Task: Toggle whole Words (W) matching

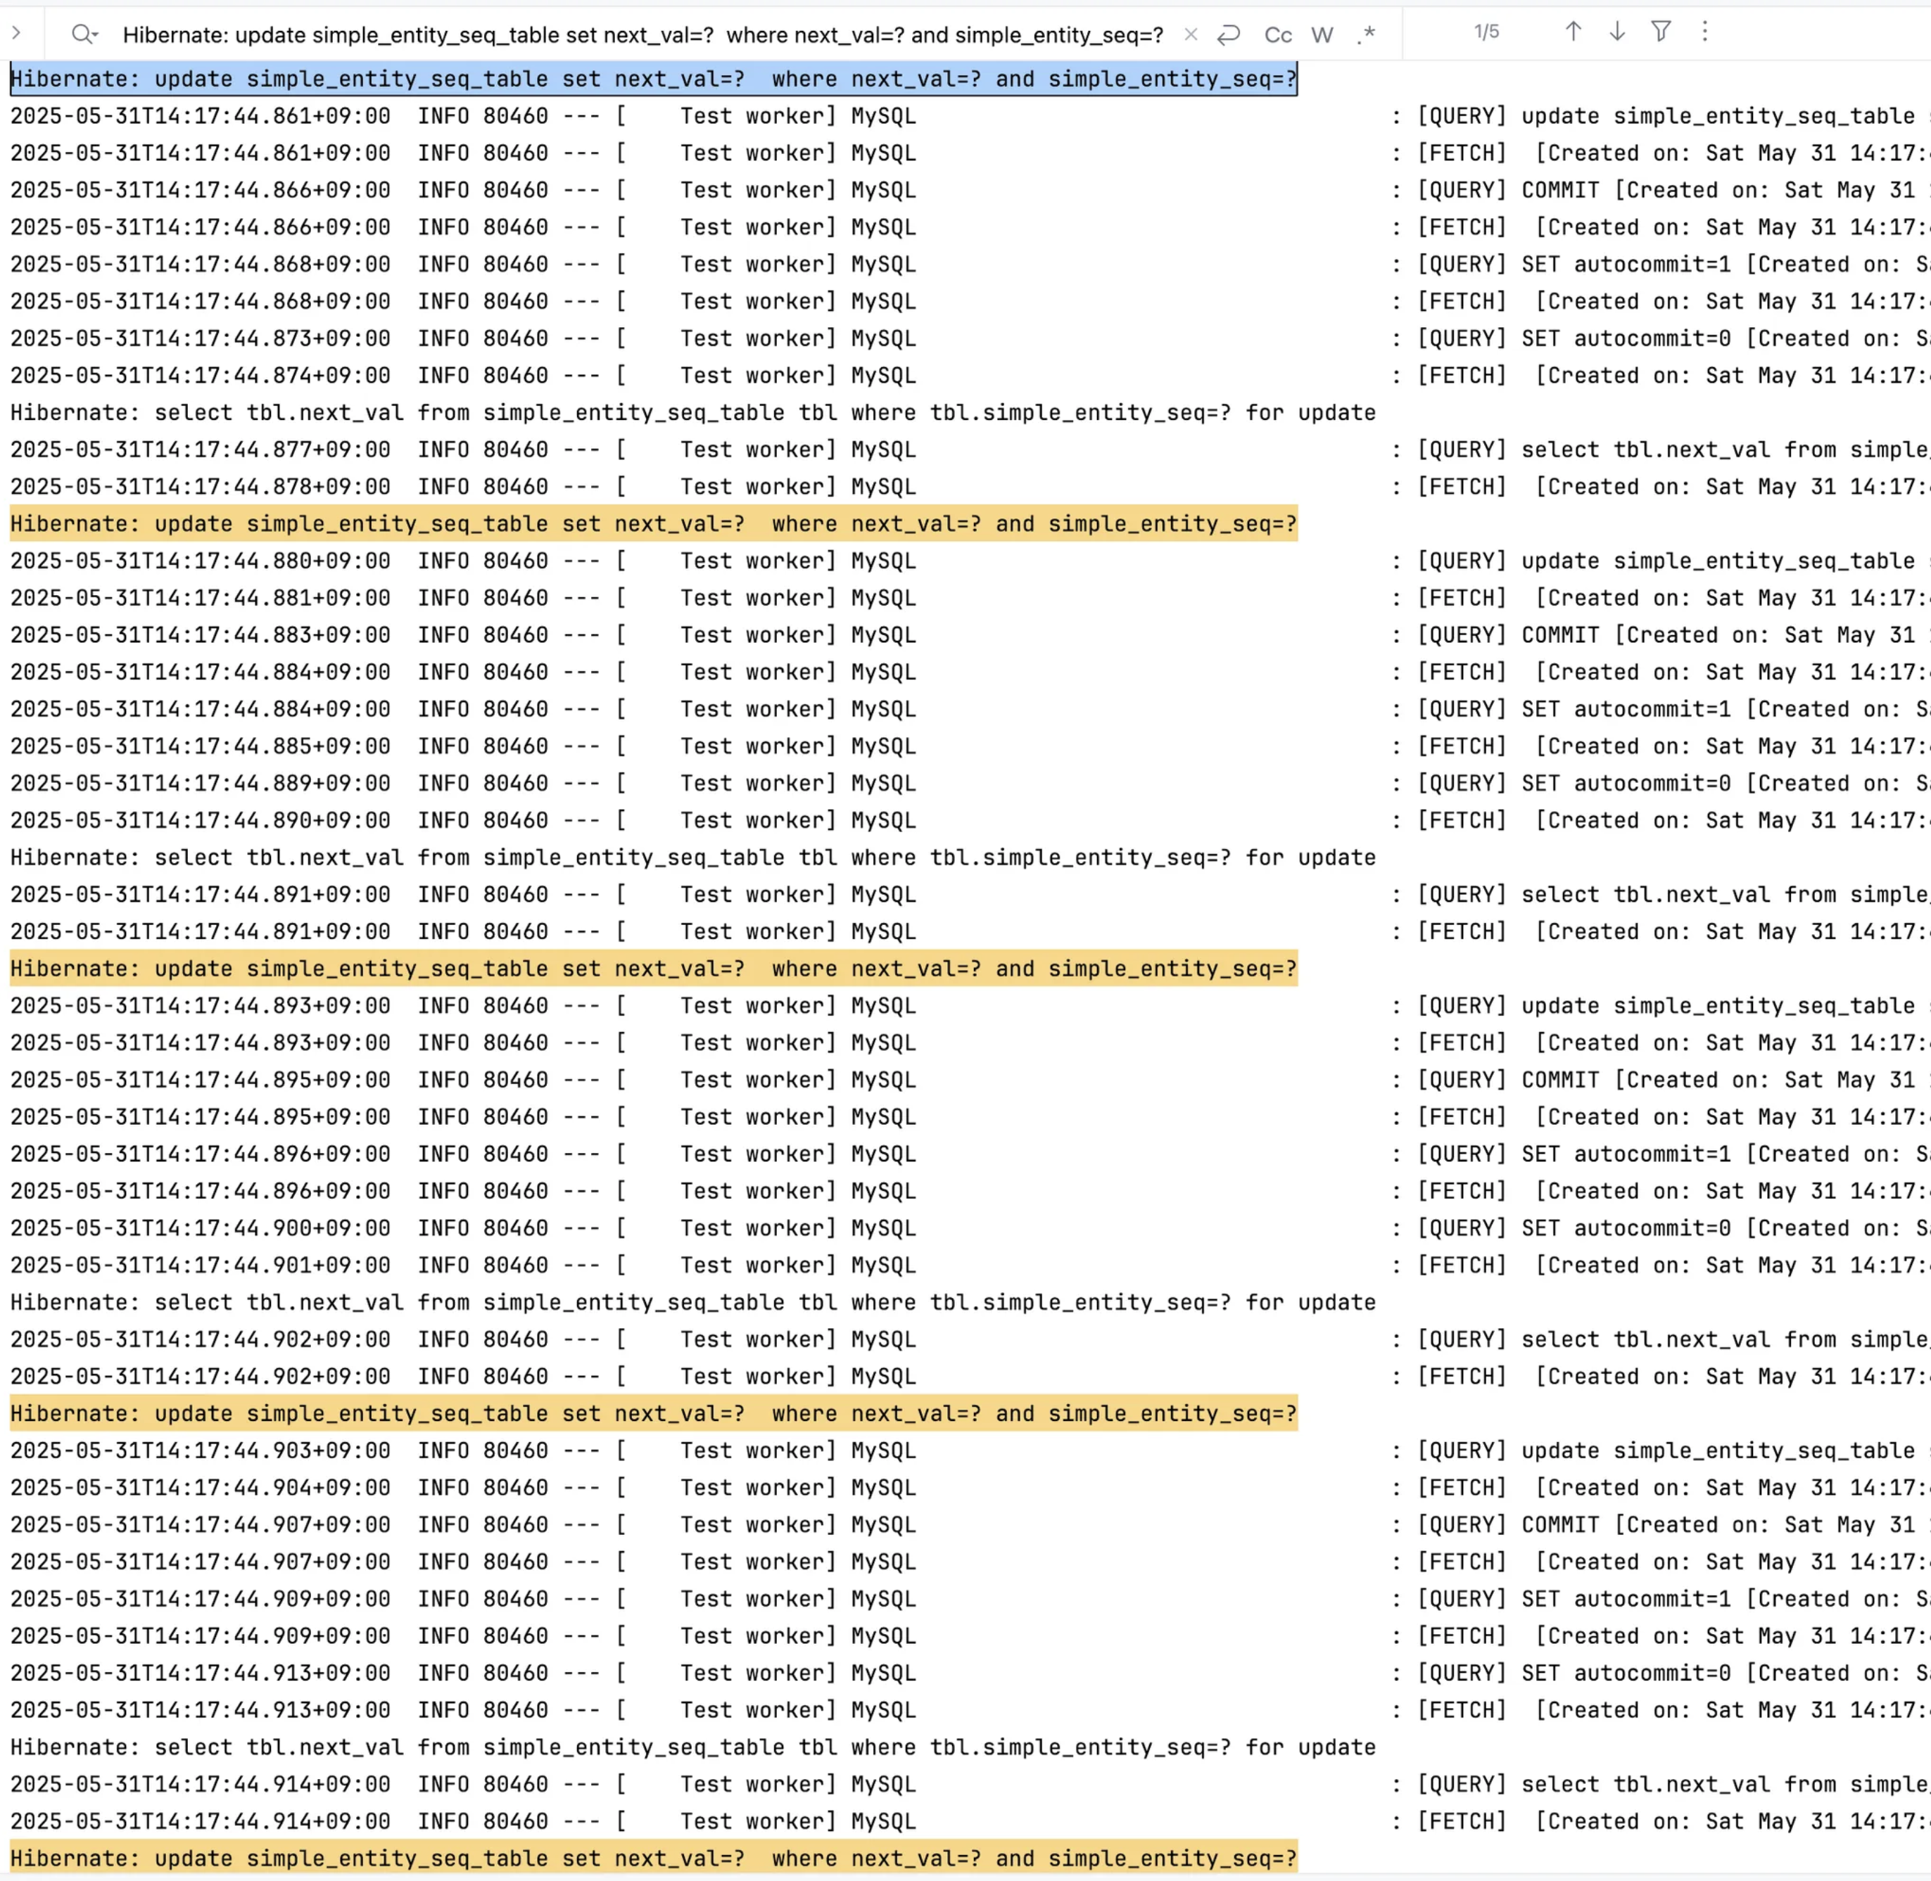Action: click(x=1322, y=36)
